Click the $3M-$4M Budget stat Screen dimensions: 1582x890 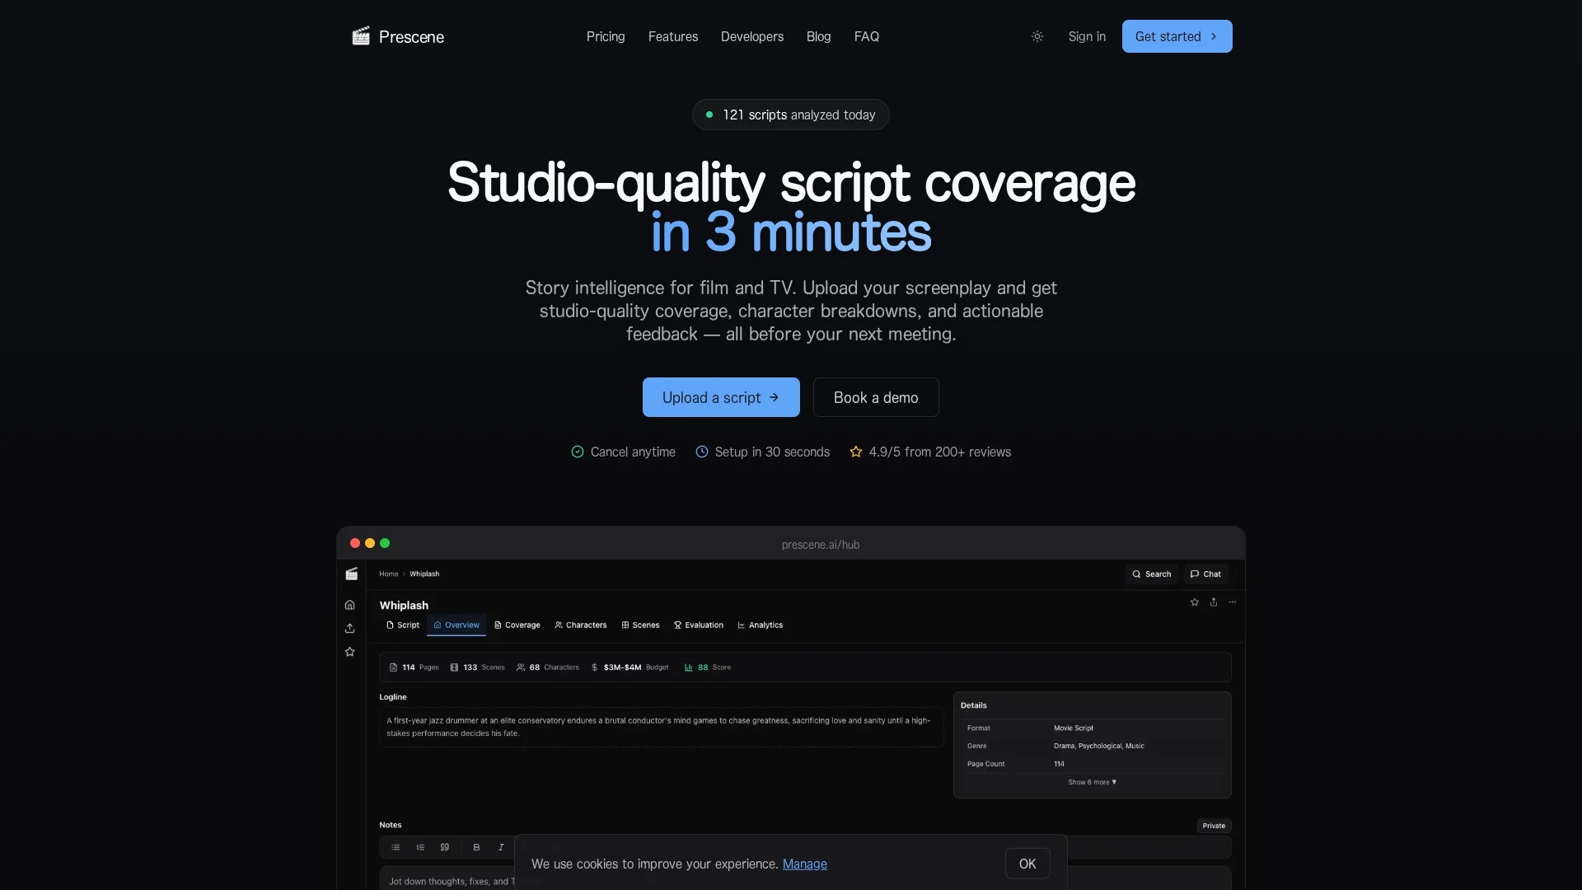pos(630,667)
